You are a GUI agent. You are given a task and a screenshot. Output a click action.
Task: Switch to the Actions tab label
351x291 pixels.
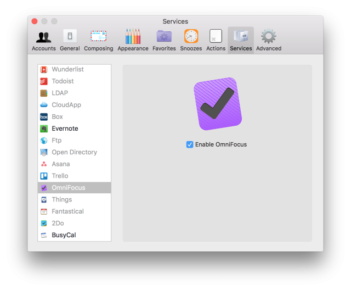coord(216,48)
